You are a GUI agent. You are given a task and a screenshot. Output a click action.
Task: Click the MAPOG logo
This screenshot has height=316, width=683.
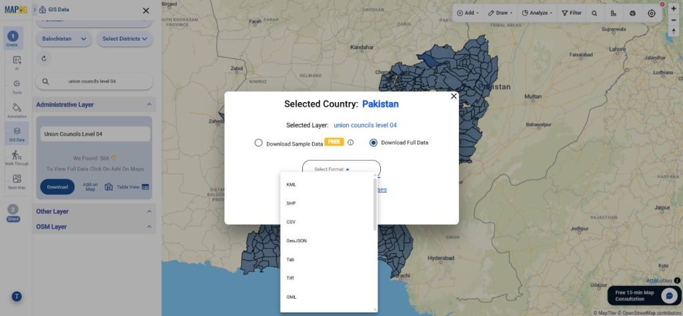pos(16,9)
